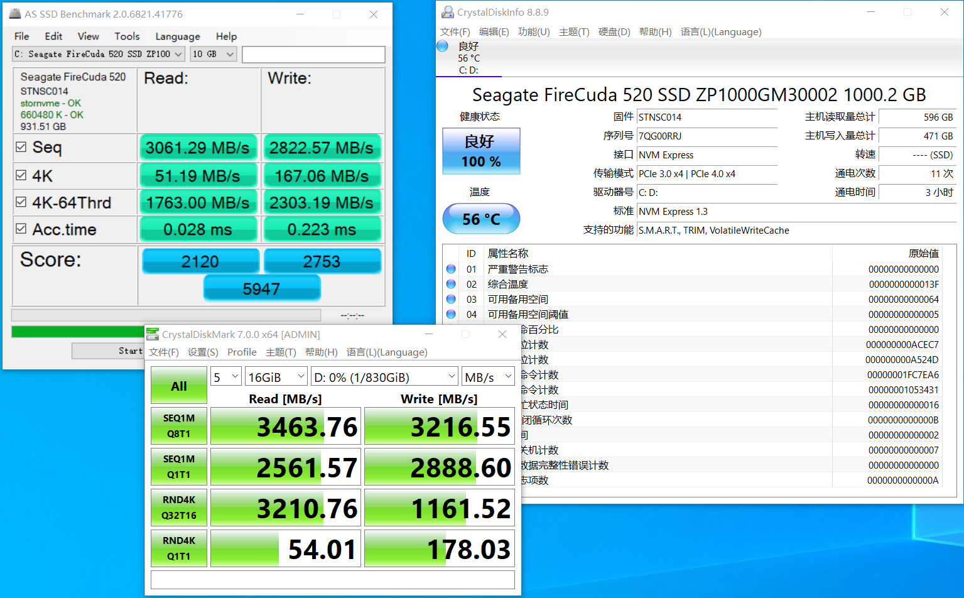The image size is (964, 598).
Task: Click the CrystalDiskMark title bar icon
Action: (x=153, y=334)
